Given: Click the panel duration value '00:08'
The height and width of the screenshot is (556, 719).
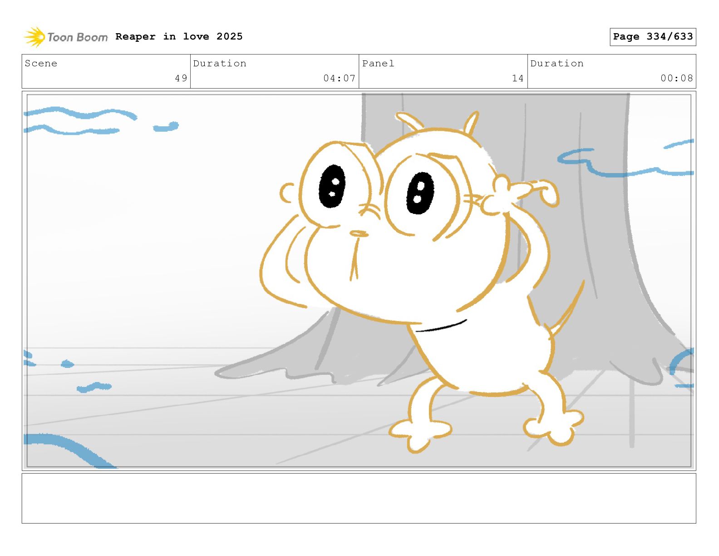Looking at the screenshot, I should 677,78.
